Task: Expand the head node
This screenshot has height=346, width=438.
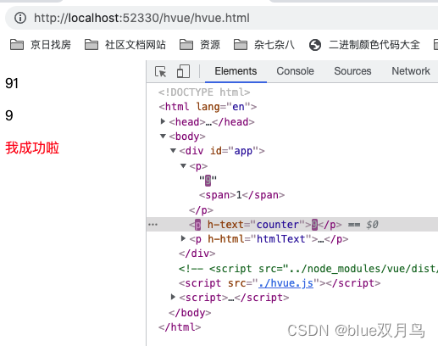Action: click(x=163, y=121)
